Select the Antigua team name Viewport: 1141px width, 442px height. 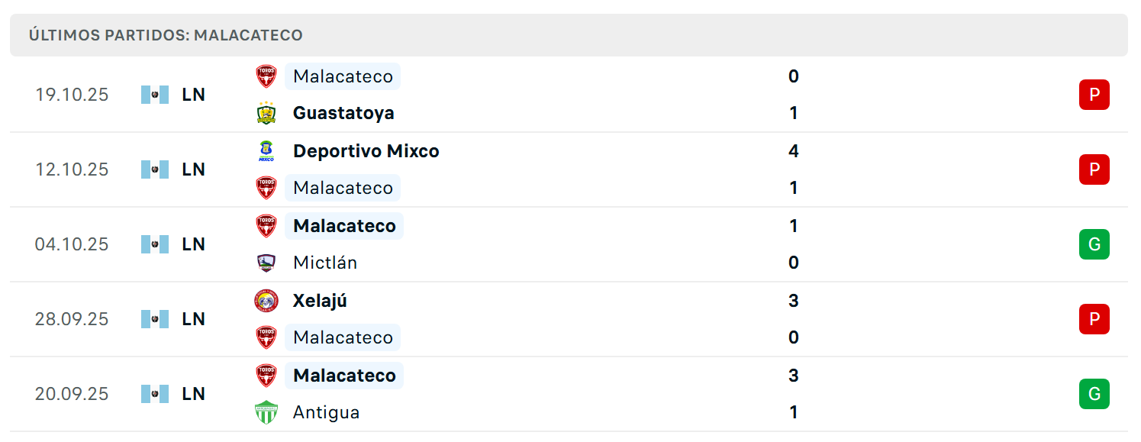[x=327, y=412]
